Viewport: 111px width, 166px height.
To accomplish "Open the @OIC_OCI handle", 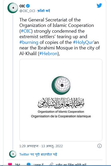I will tap(27, 11).
